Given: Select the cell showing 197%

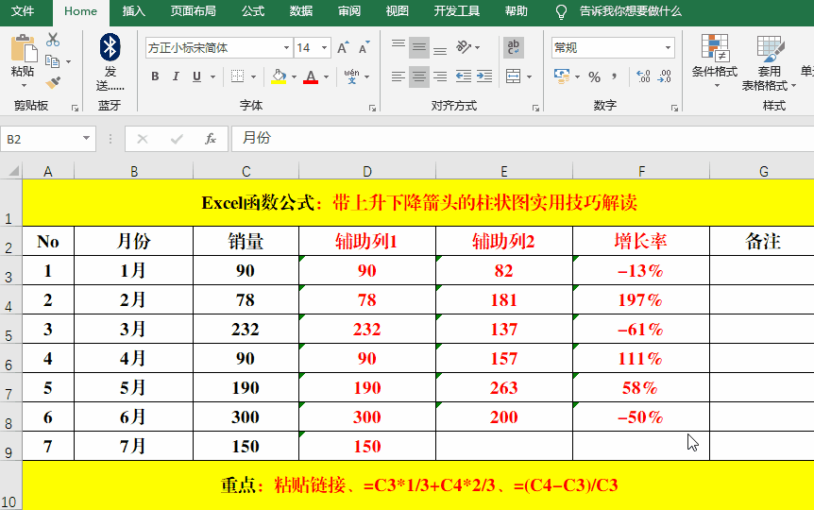Looking at the screenshot, I should pyautogui.click(x=641, y=299).
